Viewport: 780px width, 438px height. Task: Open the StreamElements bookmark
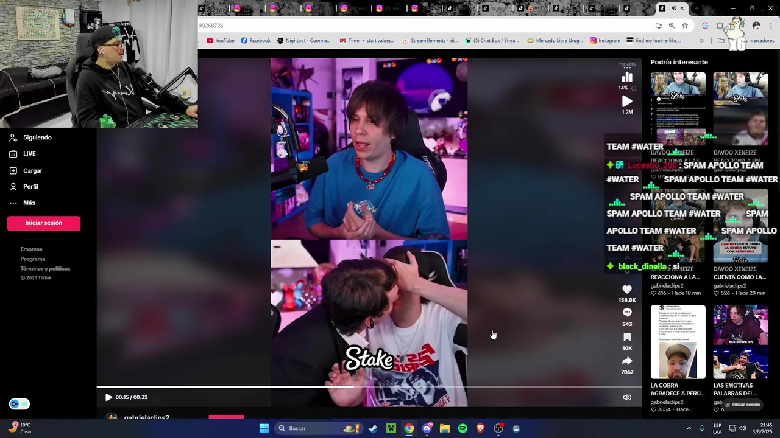[430, 41]
